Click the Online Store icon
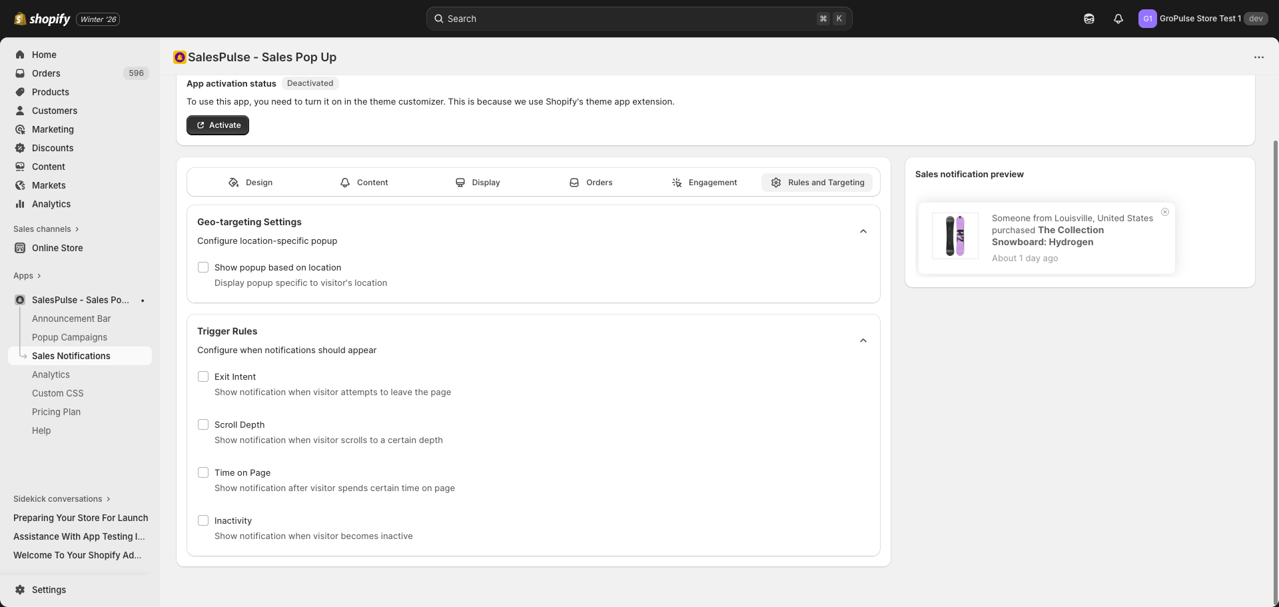 click(x=20, y=248)
